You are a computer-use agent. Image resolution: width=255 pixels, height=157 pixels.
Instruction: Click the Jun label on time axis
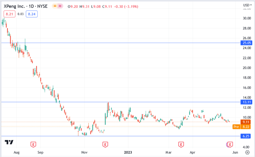(x=235, y=153)
